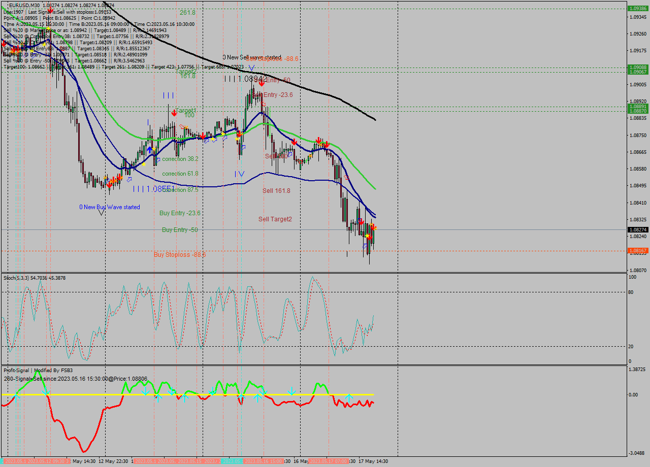Viewport: 650px width, 467px height.
Task: Click the '0 New Sell wave started' label
Action: 252,57
